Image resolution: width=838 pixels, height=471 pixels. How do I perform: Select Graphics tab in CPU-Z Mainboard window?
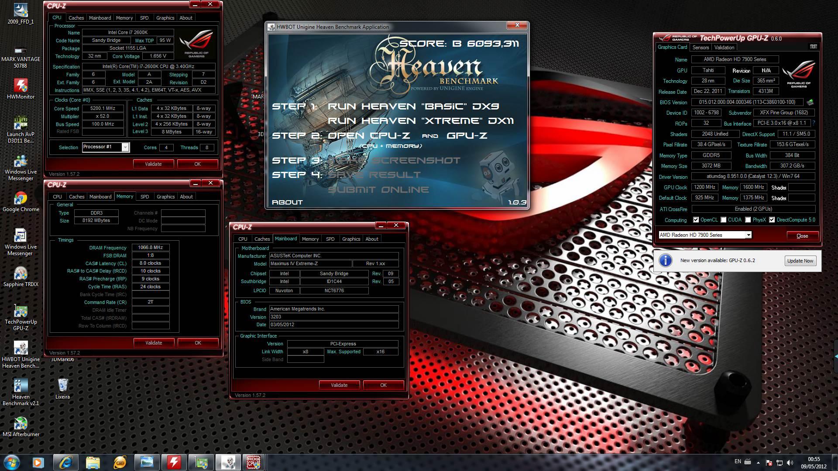click(351, 239)
